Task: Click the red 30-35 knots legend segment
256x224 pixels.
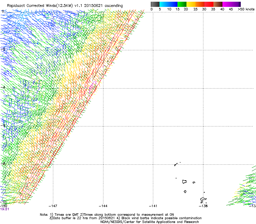Action: pyautogui.click(x=209, y=4)
